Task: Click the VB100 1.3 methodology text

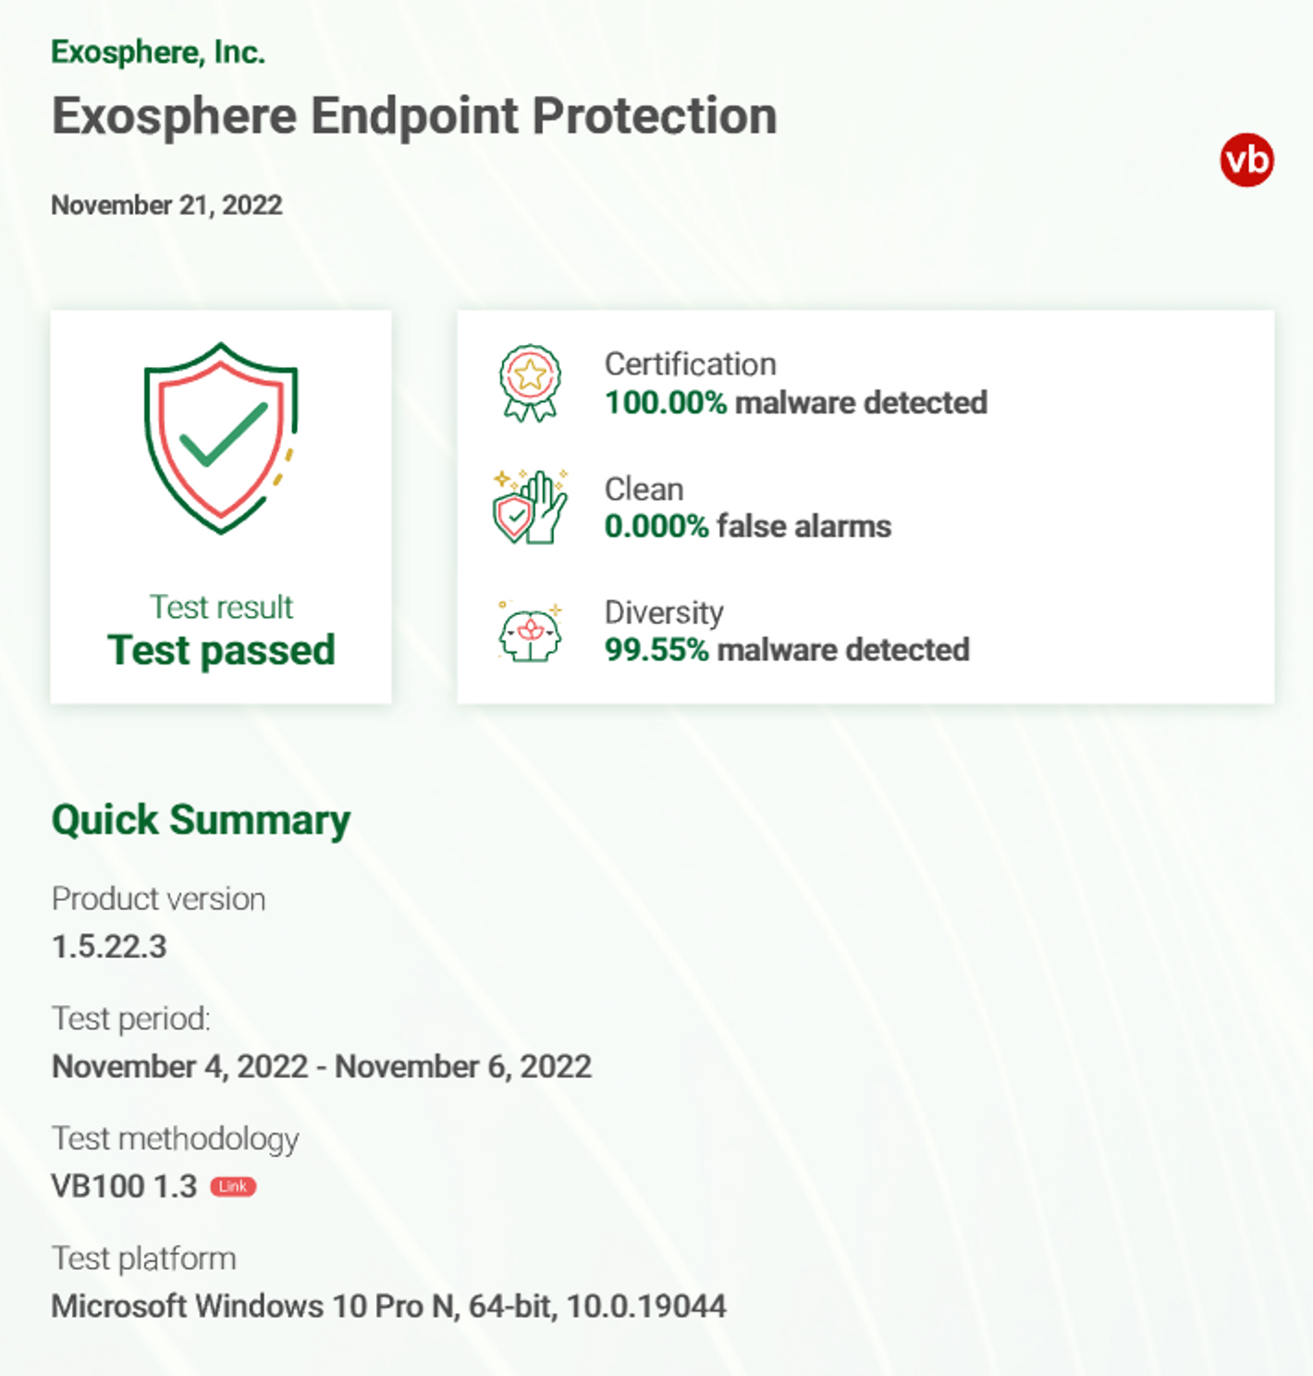Action: (124, 1186)
